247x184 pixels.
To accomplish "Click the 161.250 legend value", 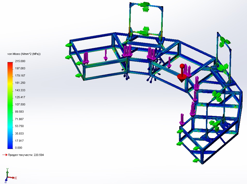I will (x=20, y=83).
